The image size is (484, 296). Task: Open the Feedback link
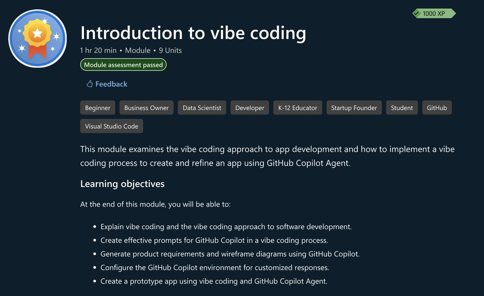click(111, 84)
